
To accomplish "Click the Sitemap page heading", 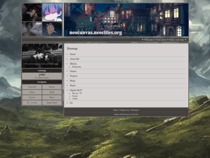I will point(72,48).
